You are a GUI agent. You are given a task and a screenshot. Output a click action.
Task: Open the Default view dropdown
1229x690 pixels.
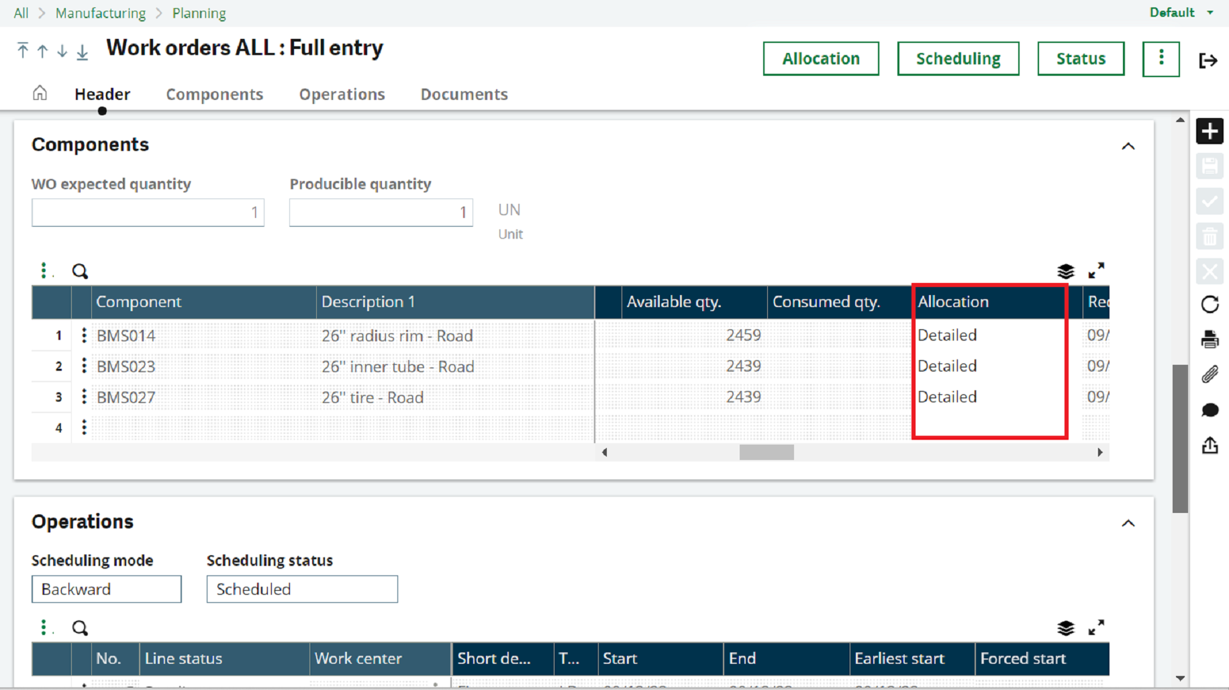click(1180, 12)
